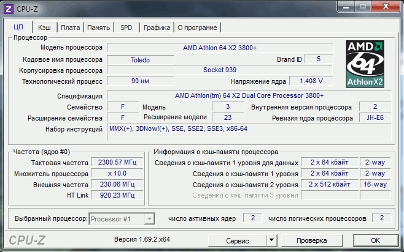Click the 920.23 МГц HT Link value
Viewport: 404px width, 252px height.
pyautogui.click(x=117, y=195)
